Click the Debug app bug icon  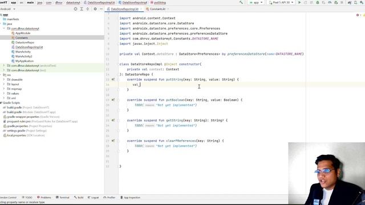coord(318,2)
